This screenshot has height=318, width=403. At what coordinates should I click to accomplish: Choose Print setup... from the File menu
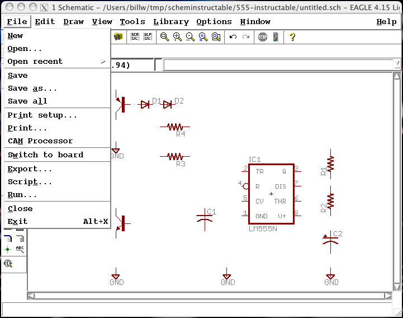pos(58,115)
